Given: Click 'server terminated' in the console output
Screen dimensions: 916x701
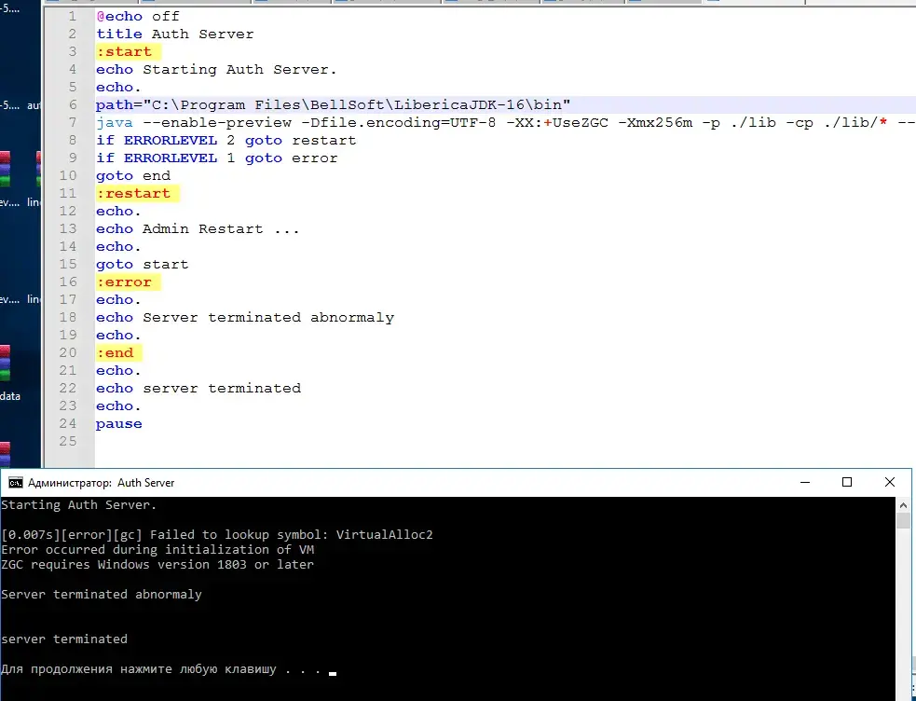Looking at the screenshot, I should [x=64, y=639].
